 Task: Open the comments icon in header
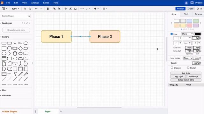pyautogui.click(x=192, y=3)
